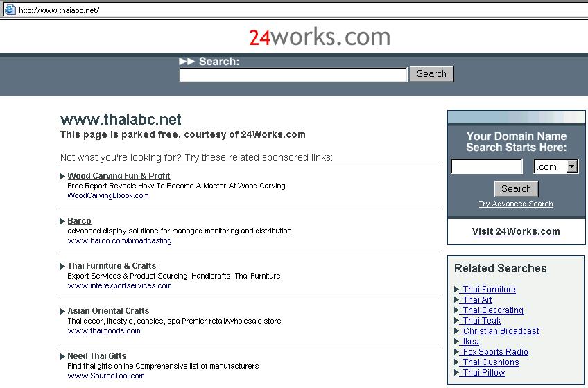The width and height of the screenshot is (588, 388).
Task: Open Thai Art related search
Action: 477,300
